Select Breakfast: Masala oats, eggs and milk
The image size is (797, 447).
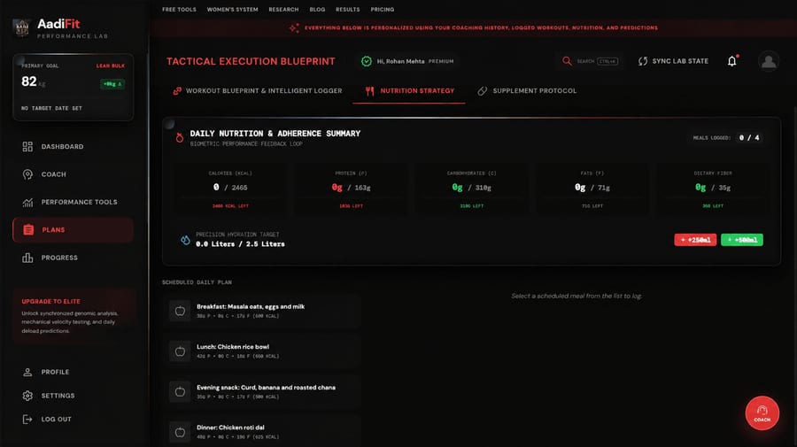(x=263, y=311)
